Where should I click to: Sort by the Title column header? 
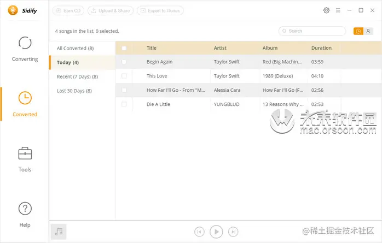(151, 48)
